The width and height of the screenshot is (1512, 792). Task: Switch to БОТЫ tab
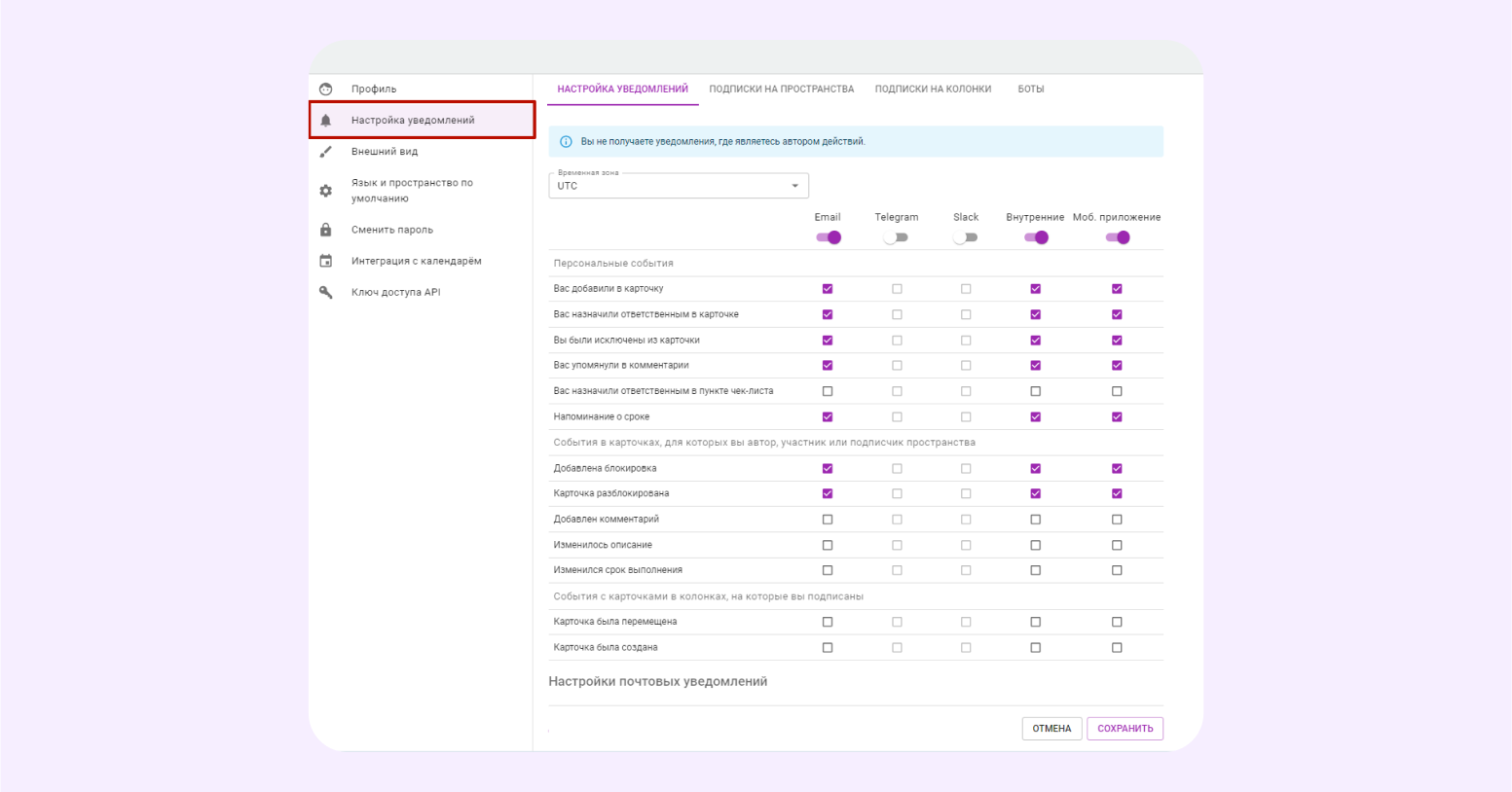click(1031, 90)
